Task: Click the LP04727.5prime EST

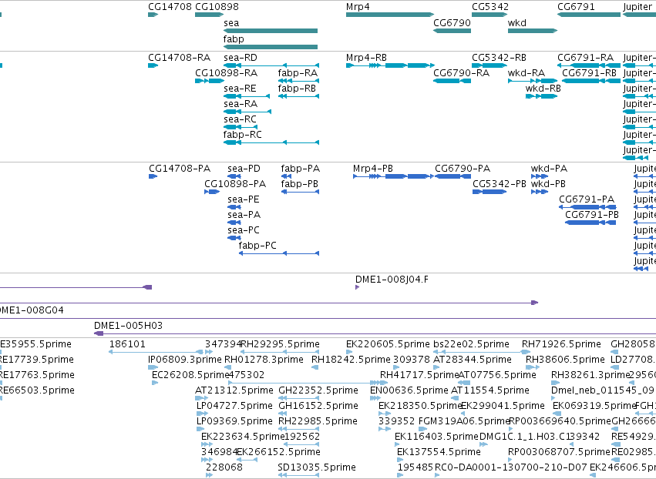Action: (203, 414)
